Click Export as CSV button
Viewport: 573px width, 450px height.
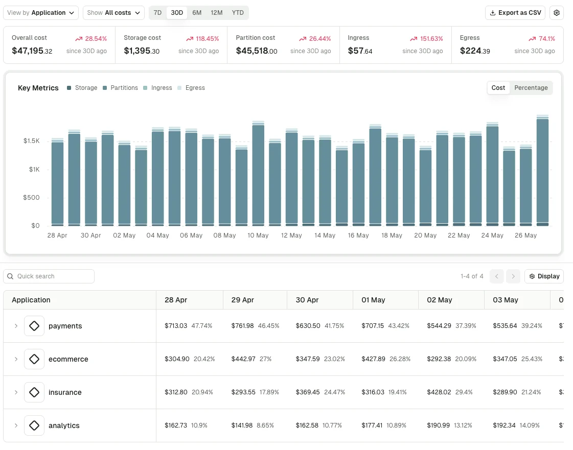click(515, 13)
